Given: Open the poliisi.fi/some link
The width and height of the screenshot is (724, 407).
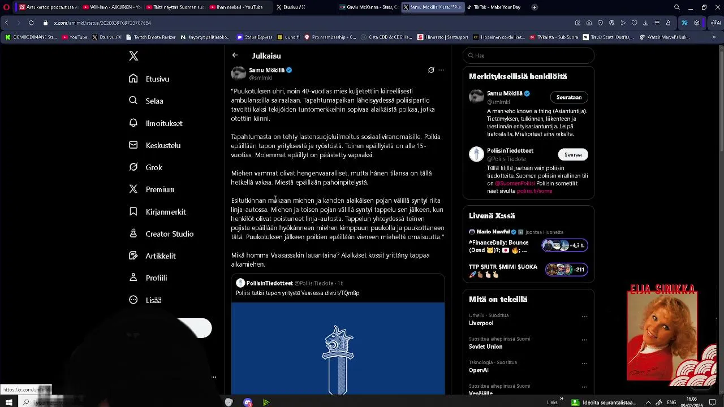Looking at the screenshot, I should 534,191.
